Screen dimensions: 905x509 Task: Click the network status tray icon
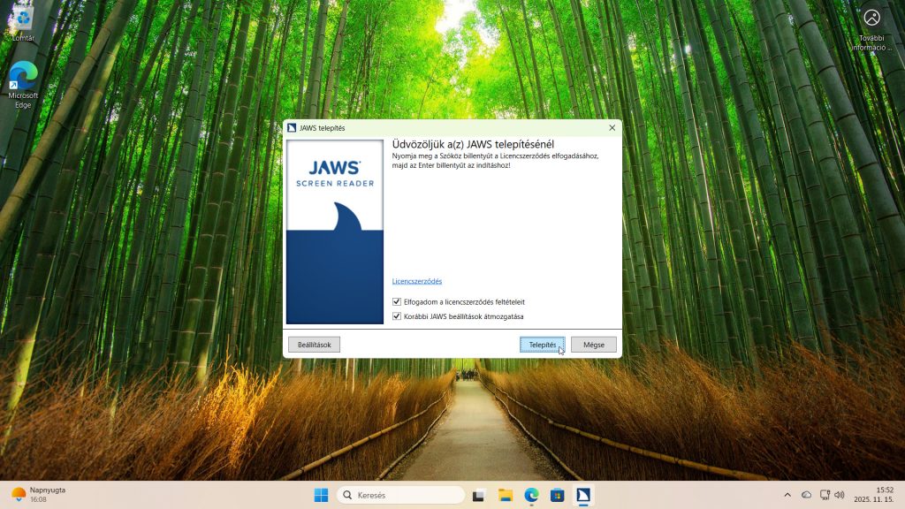point(824,495)
